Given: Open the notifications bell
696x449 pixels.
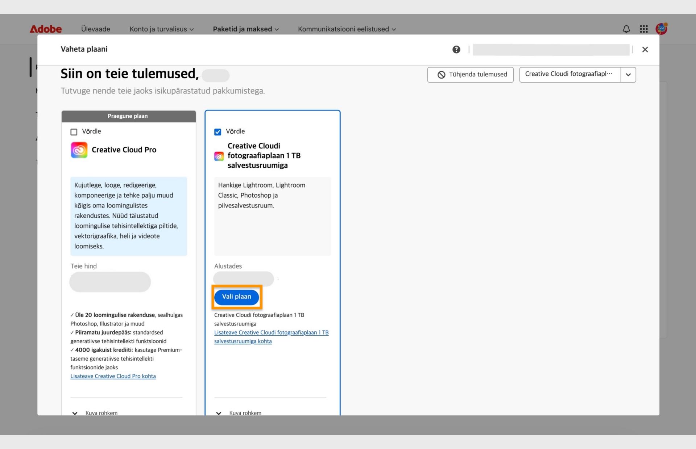Looking at the screenshot, I should pos(626,29).
